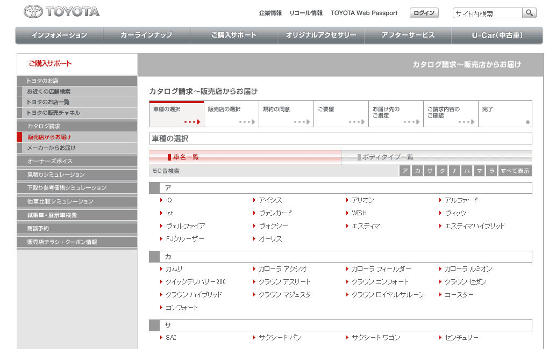This screenshot has width=556, height=349.
Task: Jump to the ナ kana index button
Action: pos(455,171)
